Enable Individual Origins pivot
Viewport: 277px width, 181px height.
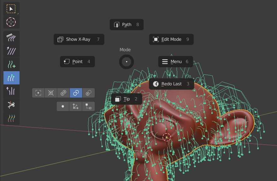63,93
